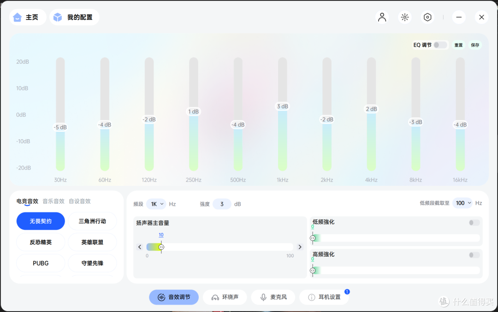Toggle the EQ 调节 switch

(x=440, y=45)
